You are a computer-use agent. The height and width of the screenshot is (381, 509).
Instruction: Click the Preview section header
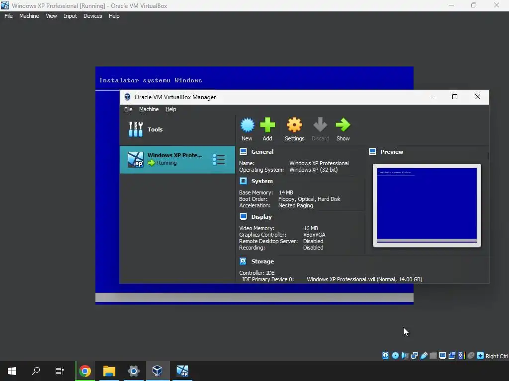coord(392,152)
